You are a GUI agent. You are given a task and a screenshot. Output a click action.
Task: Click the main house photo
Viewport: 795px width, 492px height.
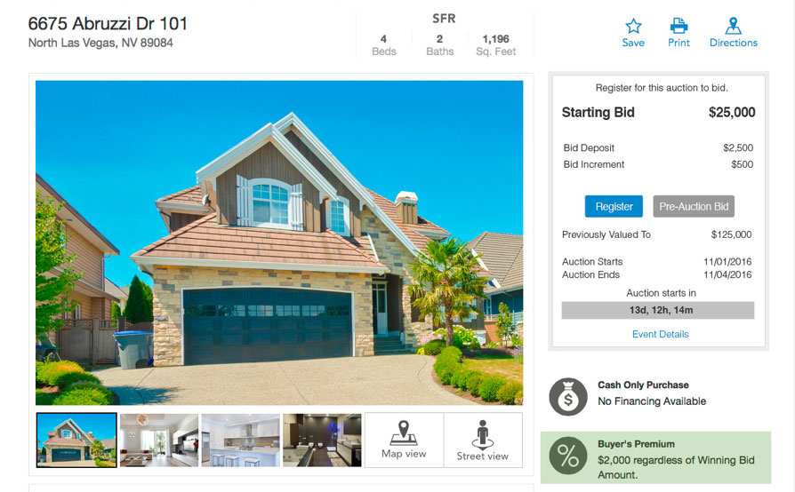click(x=279, y=243)
